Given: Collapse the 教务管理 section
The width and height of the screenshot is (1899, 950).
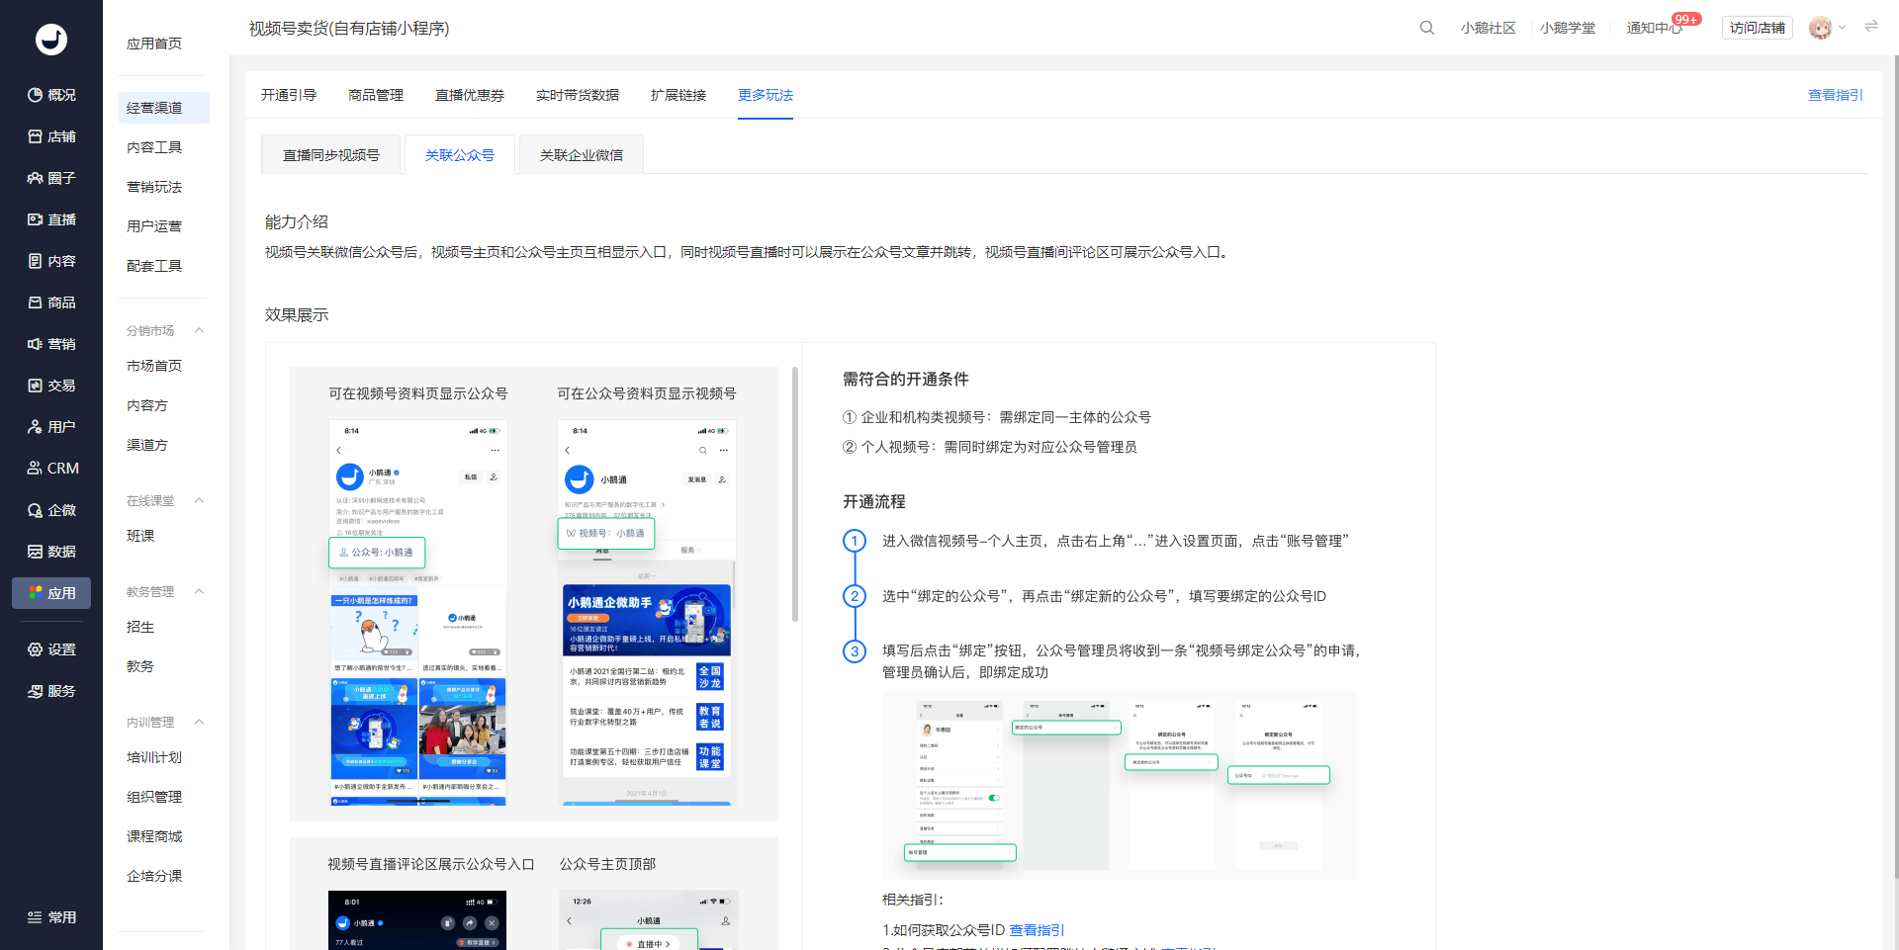Looking at the screenshot, I should (199, 591).
